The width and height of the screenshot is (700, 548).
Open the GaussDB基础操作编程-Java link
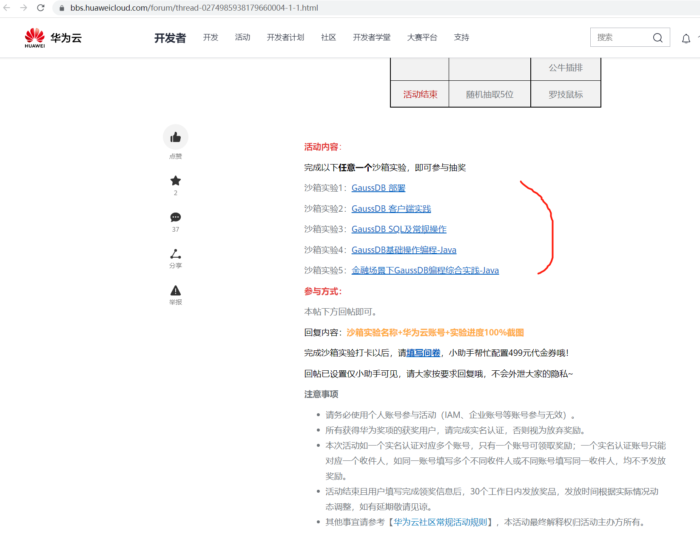click(x=404, y=250)
